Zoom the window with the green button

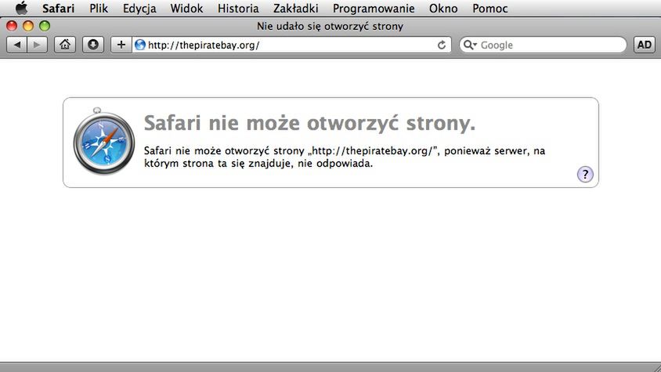tap(45, 26)
